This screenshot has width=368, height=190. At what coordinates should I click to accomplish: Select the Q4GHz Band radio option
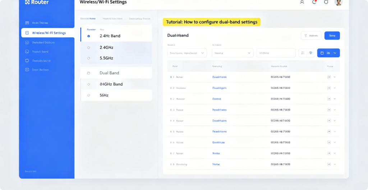(88, 84)
